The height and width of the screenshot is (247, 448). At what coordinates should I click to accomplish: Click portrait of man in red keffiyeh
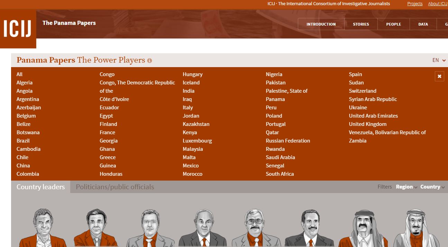(363, 228)
